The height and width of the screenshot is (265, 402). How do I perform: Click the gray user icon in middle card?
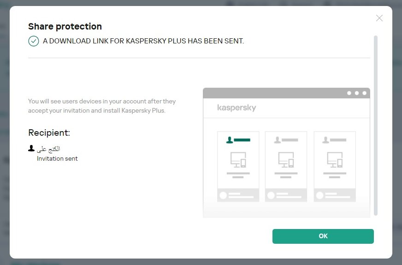(x=278, y=139)
